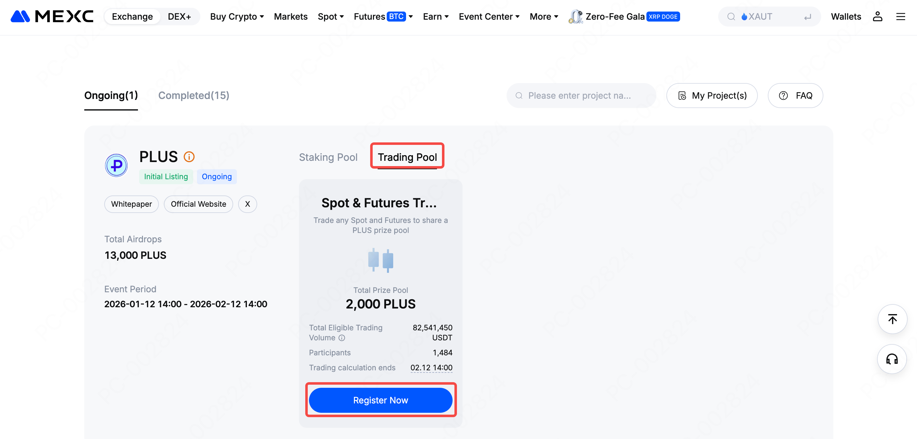Open the customer support headset icon

tap(892, 359)
